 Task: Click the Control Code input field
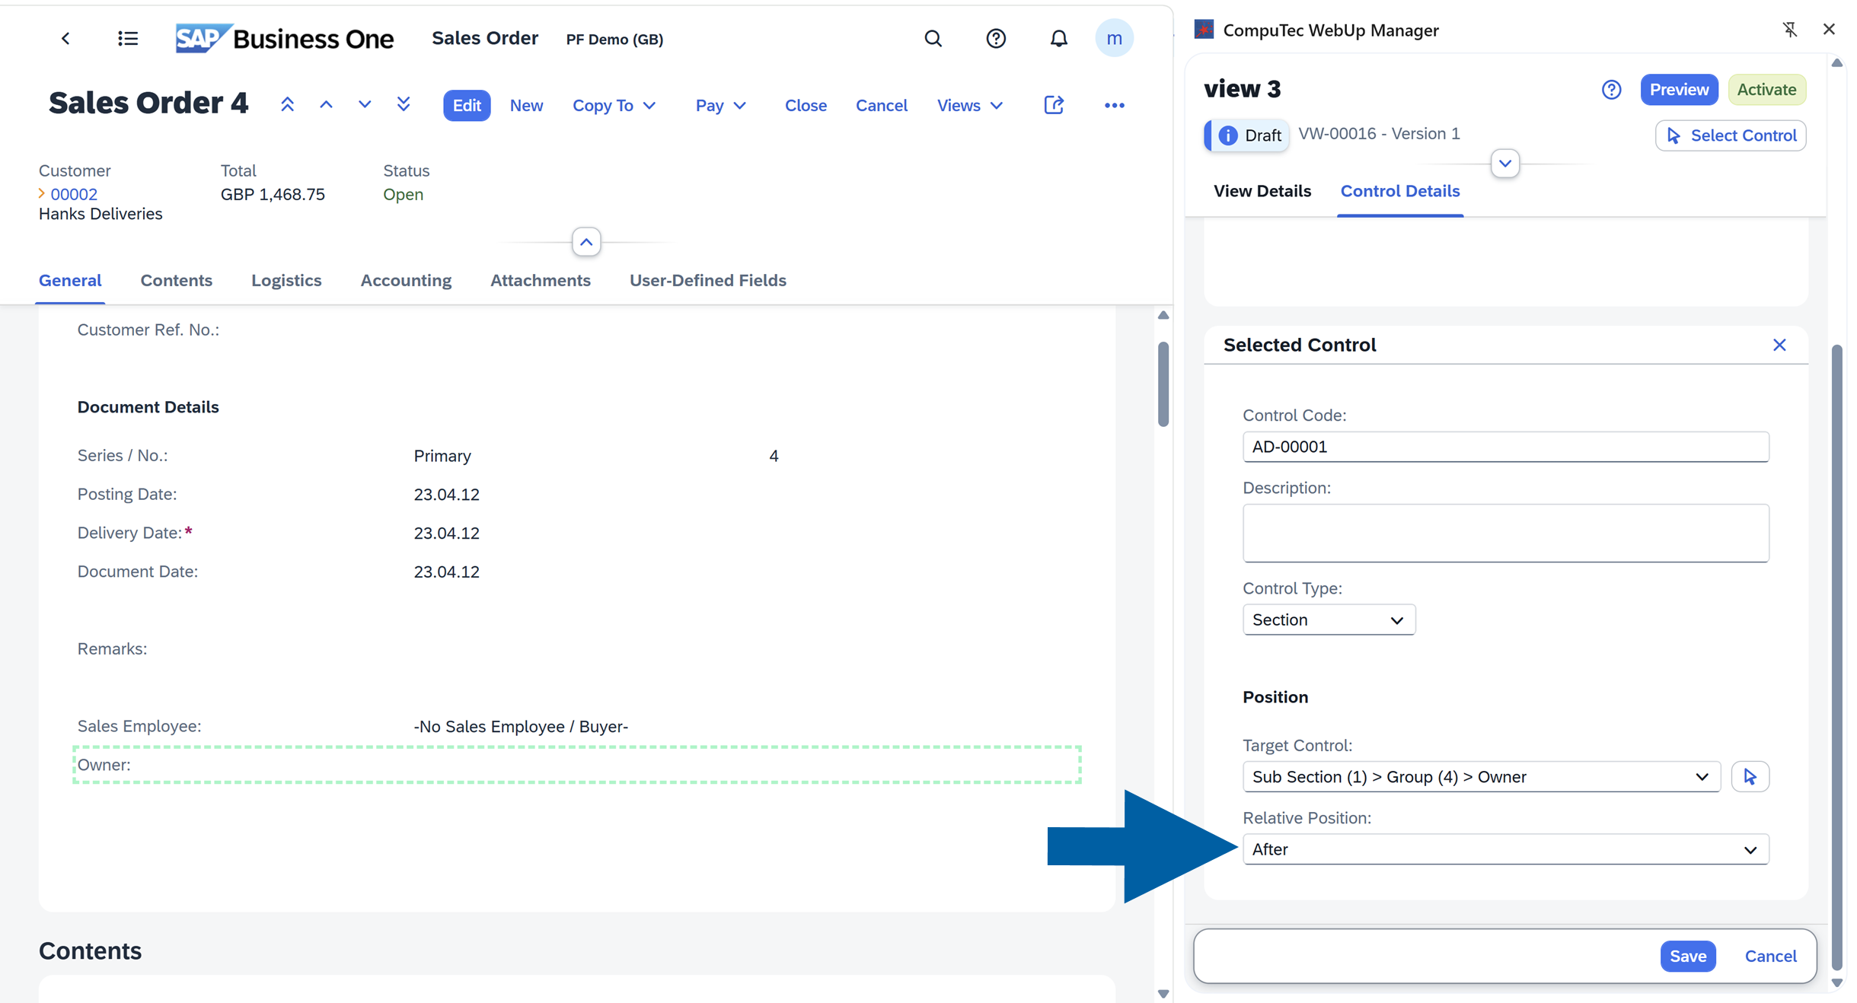pyautogui.click(x=1505, y=447)
